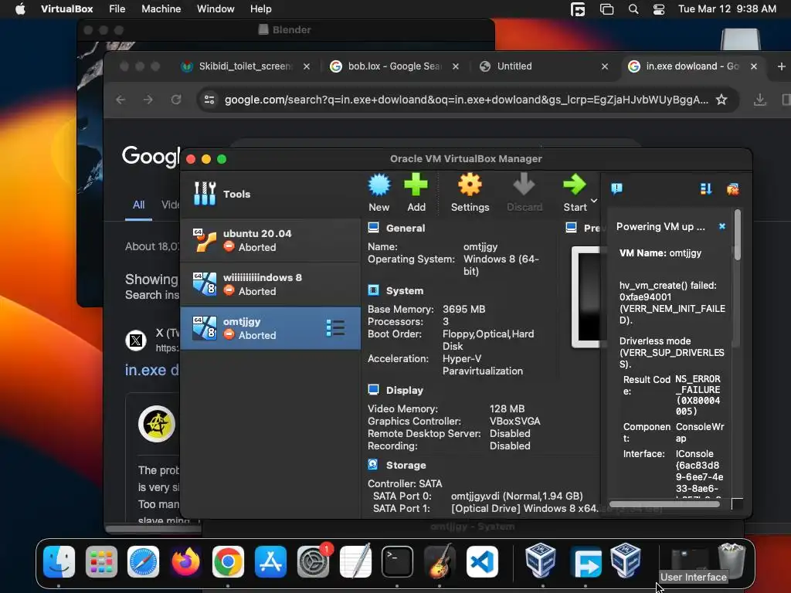Click the Start green arrow icon
This screenshot has width=791, height=593.
(575, 185)
